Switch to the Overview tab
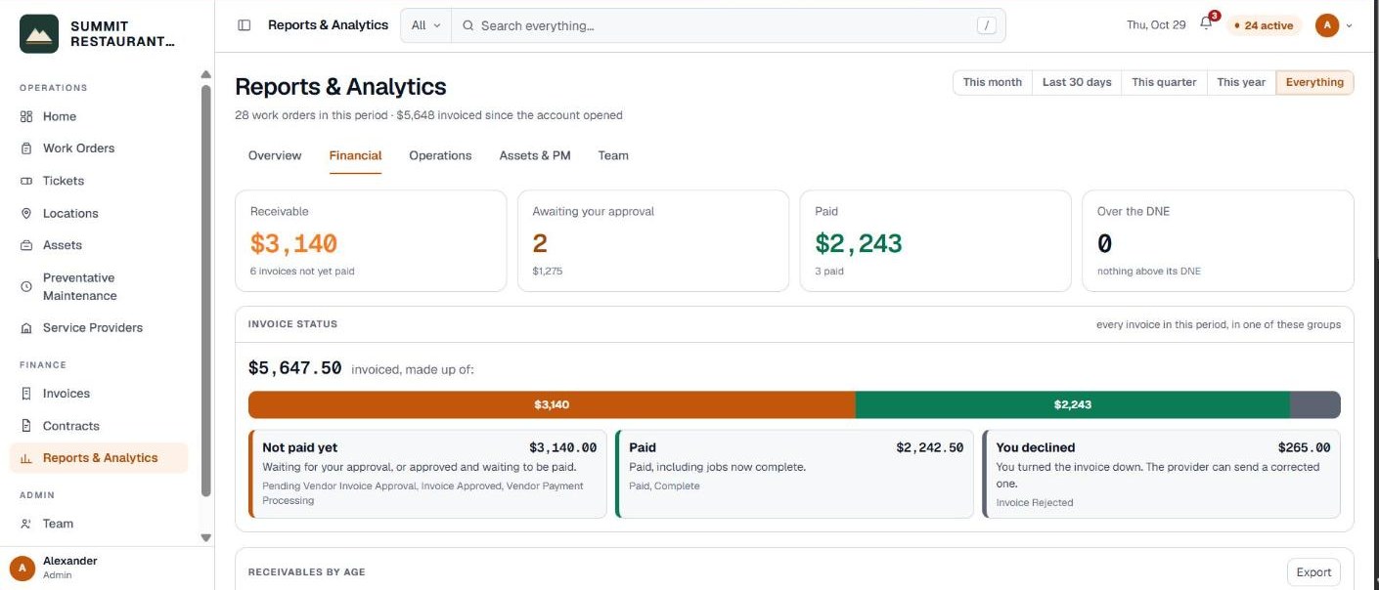 (275, 155)
